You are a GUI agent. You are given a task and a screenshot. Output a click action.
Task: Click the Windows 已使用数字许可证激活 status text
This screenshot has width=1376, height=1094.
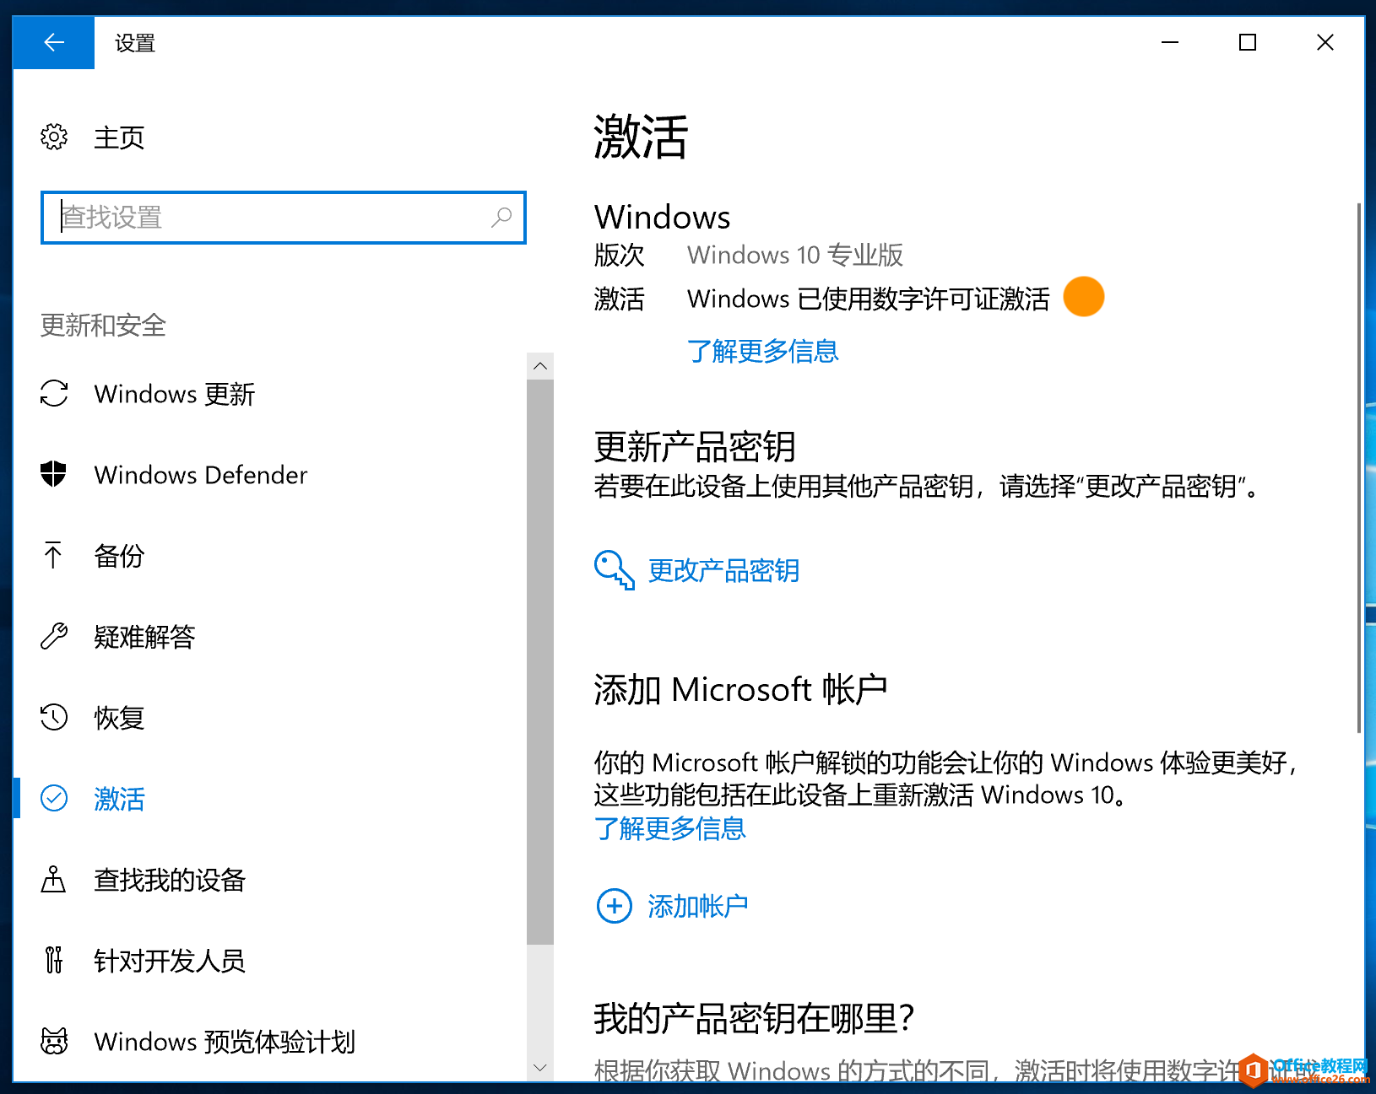click(x=869, y=299)
